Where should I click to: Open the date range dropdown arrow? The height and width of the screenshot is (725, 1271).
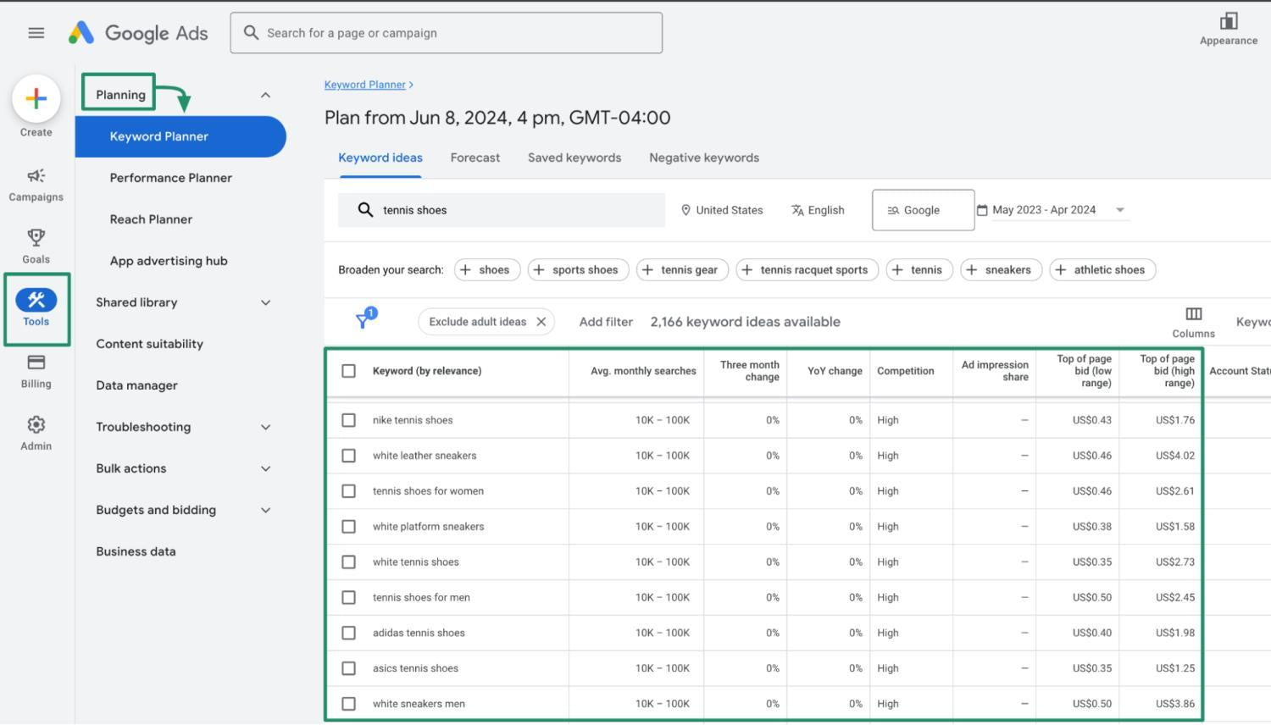click(1120, 210)
